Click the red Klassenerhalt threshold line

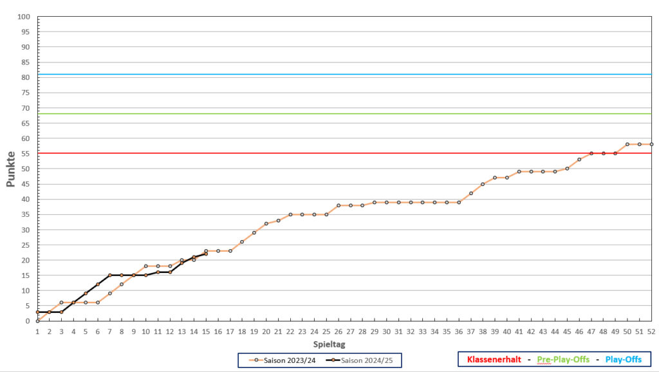[345, 153]
